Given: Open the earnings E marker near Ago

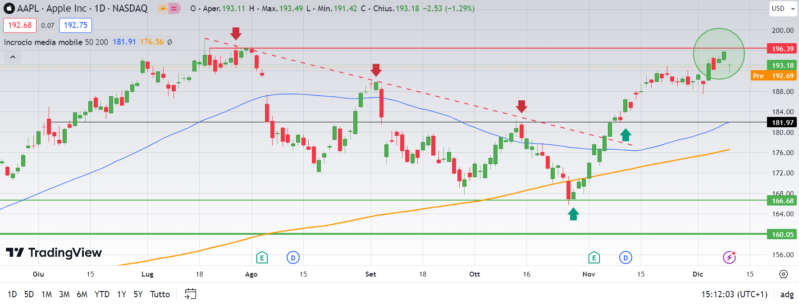Looking at the screenshot, I should [262, 258].
